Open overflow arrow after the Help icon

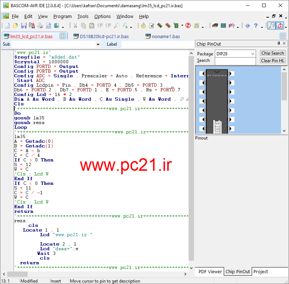tap(262, 27)
